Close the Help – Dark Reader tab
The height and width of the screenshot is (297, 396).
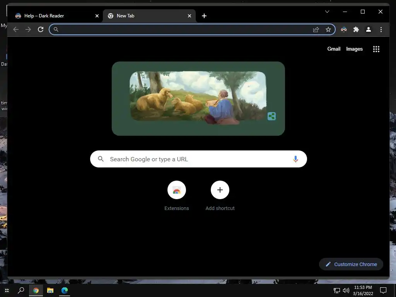(x=97, y=16)
